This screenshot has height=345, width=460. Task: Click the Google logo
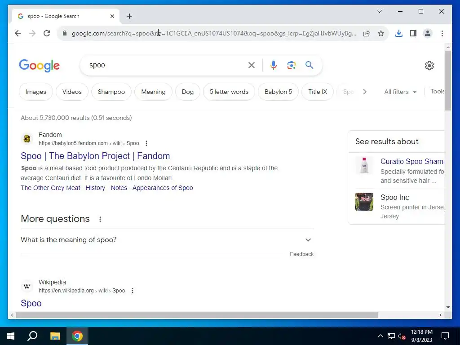[40, 66]
